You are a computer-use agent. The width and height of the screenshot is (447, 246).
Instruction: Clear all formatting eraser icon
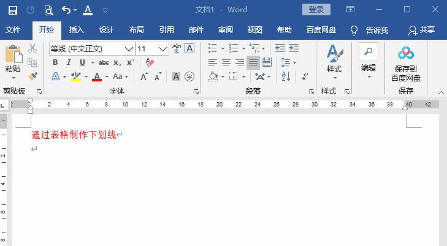pyautogui.click(x=150, y=62)
